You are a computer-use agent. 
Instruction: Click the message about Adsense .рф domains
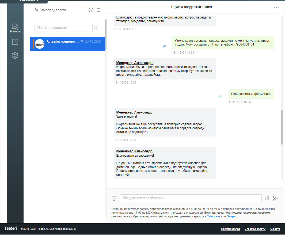point(165,163)
